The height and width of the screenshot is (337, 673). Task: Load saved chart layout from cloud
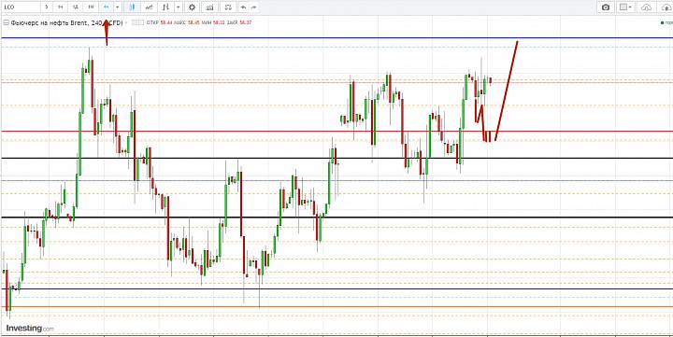[x=647, y=7]
